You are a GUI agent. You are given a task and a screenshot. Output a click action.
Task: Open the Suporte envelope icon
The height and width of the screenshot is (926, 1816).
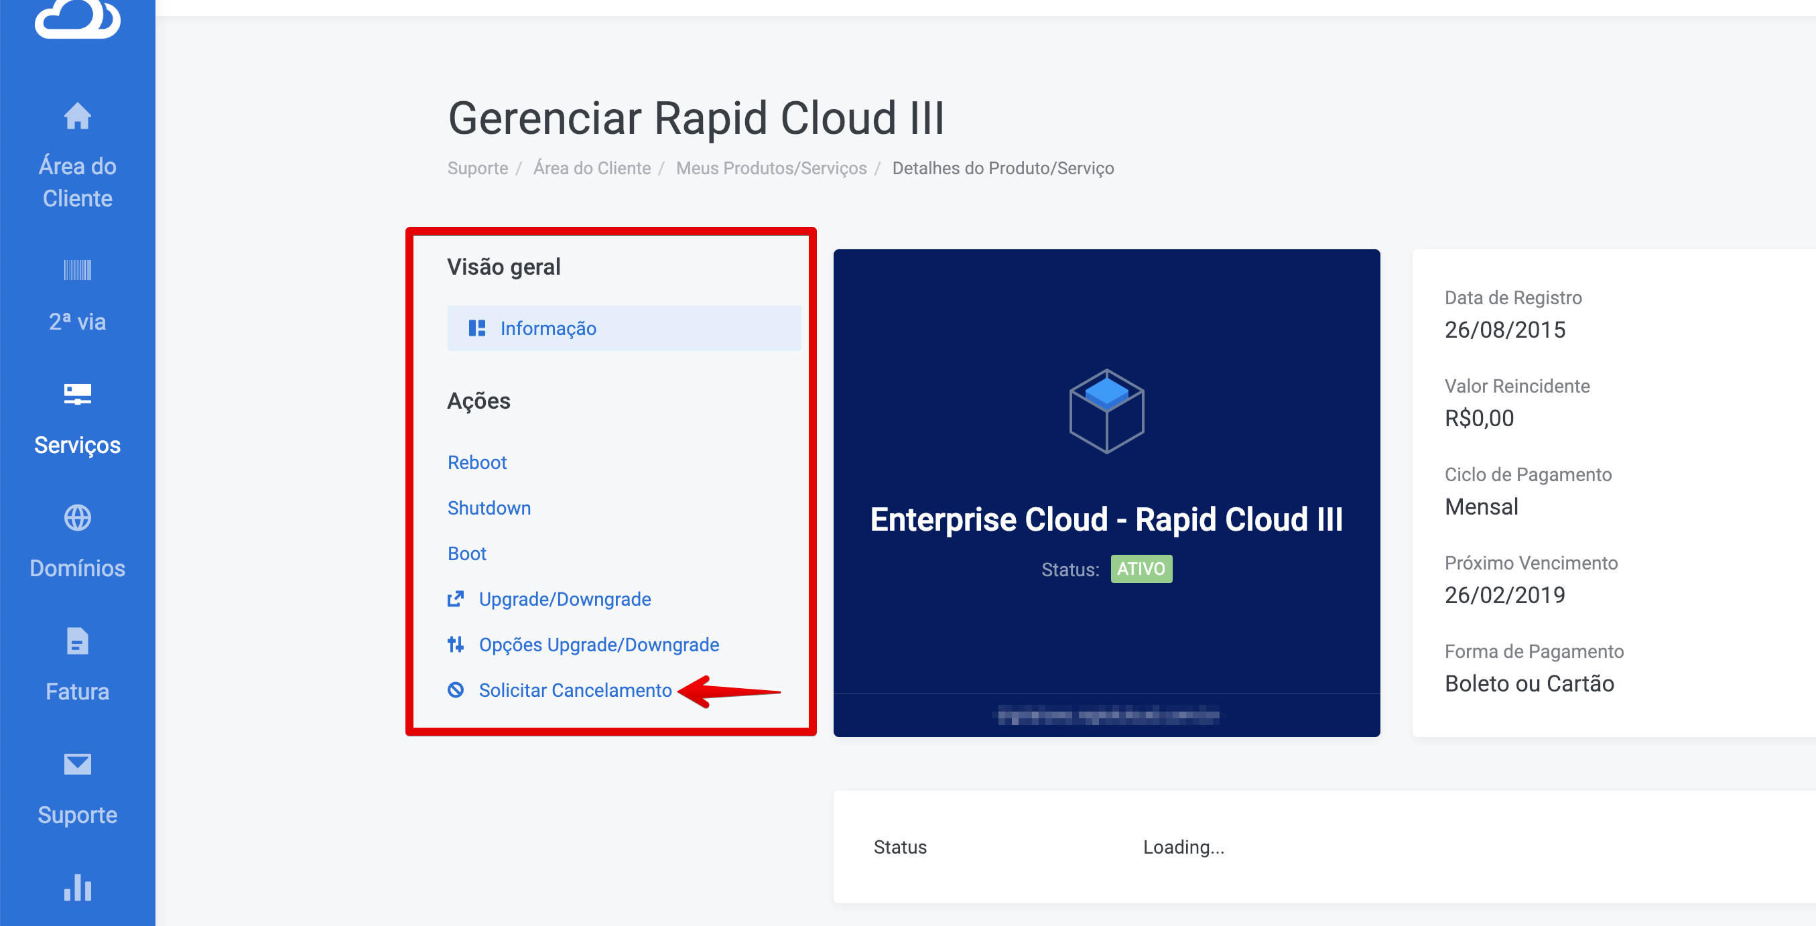[77, 764]
